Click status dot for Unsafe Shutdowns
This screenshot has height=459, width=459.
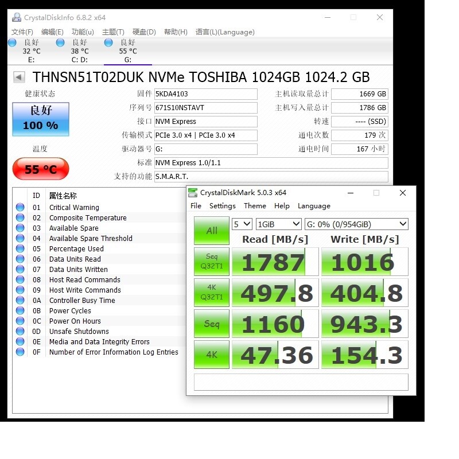click(x=20, y=331)
